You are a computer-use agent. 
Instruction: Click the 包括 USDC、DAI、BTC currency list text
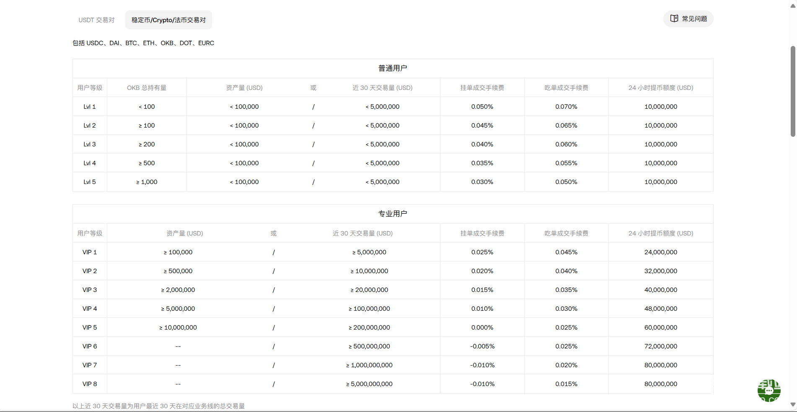tap(143, 43)
